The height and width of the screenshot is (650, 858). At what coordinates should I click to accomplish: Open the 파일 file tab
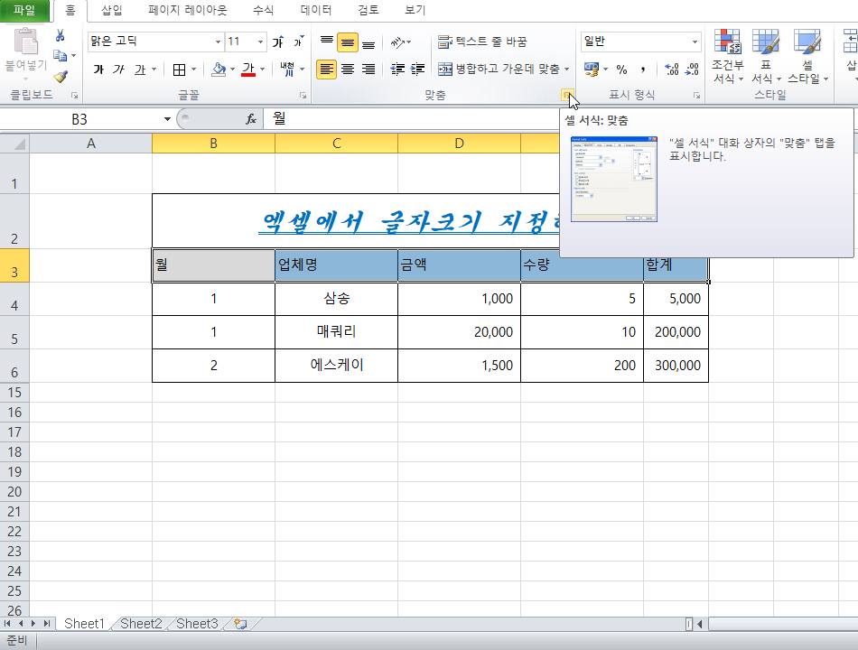click(x=24, y=10)
